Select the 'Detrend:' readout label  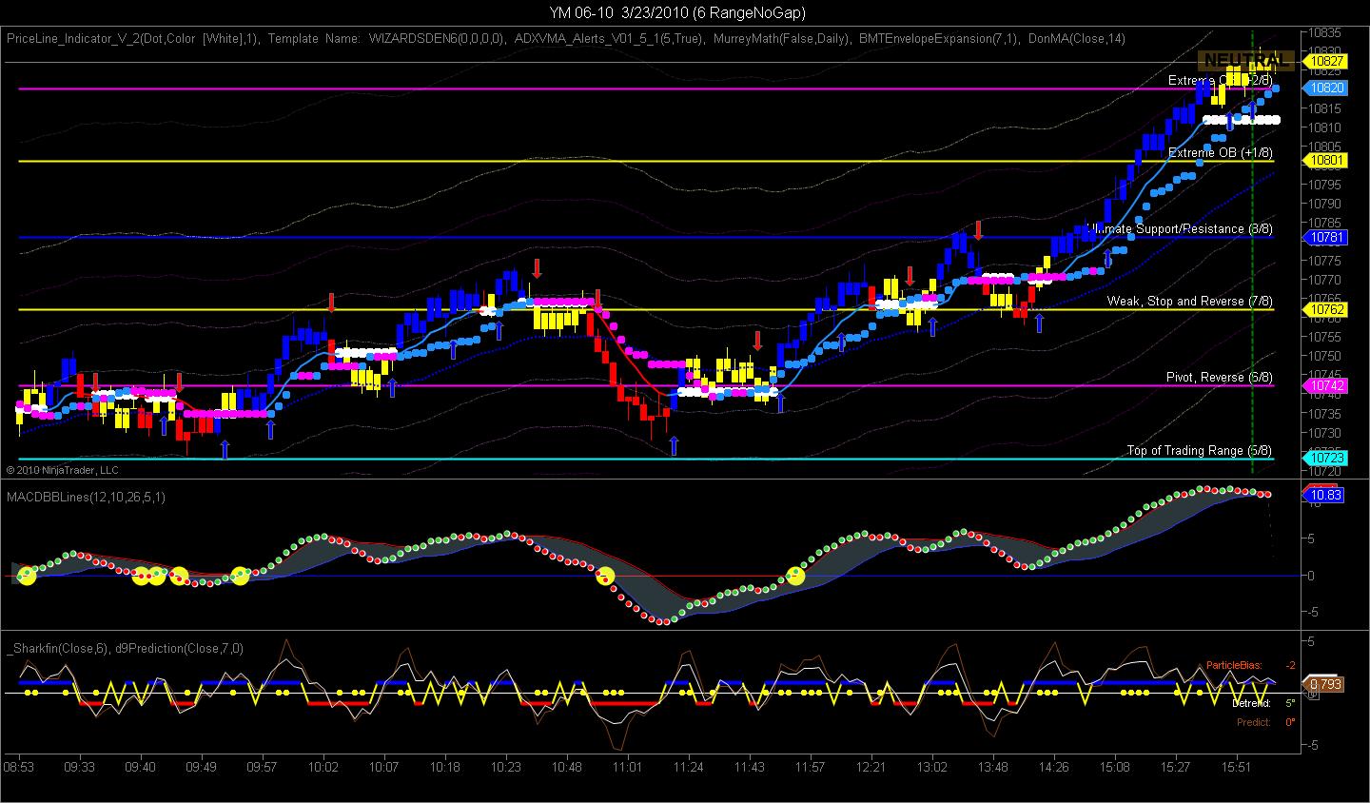[1251, 703]
